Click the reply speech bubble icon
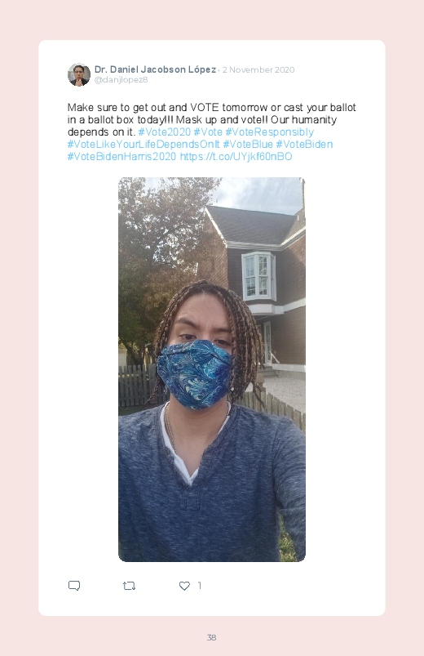Viewport: 424px width, 656px height. [x=74, y=586]
